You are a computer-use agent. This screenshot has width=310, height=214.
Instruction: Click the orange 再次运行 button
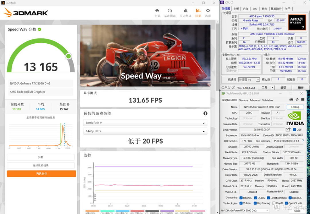click(x=42, y=173)
